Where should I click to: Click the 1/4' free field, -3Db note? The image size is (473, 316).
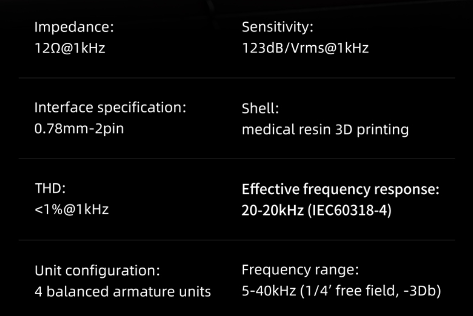[371, 291]
